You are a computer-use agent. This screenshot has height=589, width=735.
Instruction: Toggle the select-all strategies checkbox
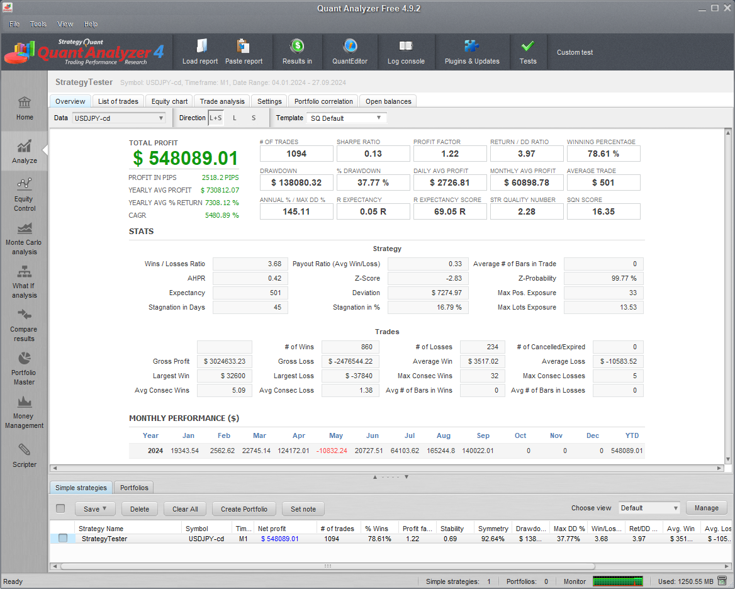[60, 508]
